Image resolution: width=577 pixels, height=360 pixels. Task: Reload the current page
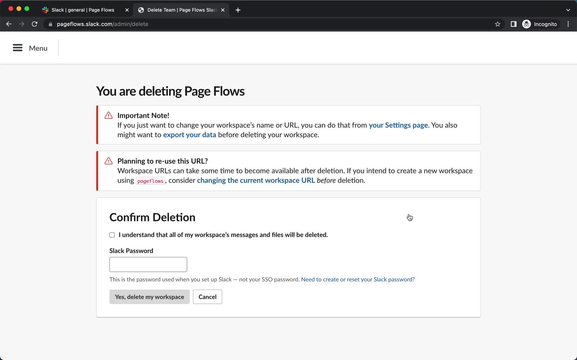point(35,24)
